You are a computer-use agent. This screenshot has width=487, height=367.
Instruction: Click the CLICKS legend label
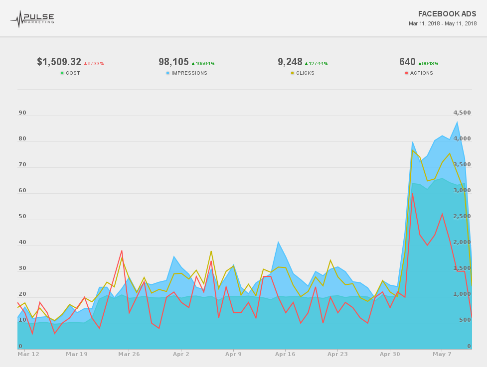pyautogui.click(x=305, y=73)
